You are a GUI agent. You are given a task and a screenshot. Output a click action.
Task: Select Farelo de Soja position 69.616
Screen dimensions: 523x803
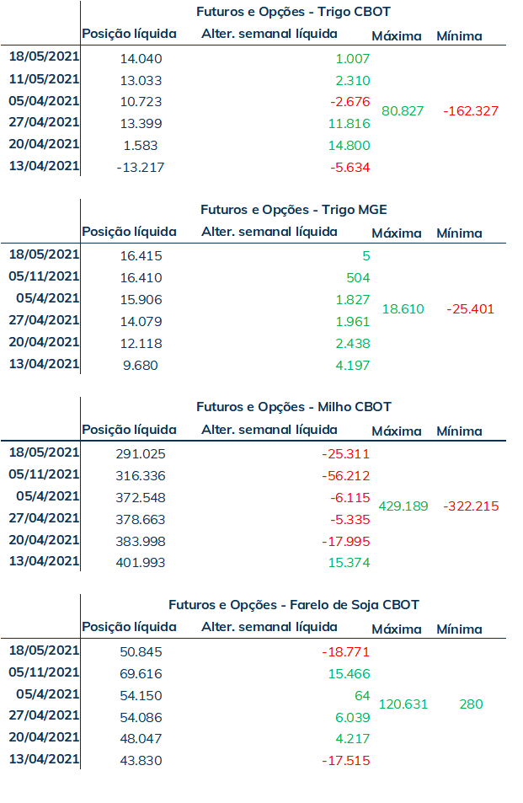click(x=141, y=674)
